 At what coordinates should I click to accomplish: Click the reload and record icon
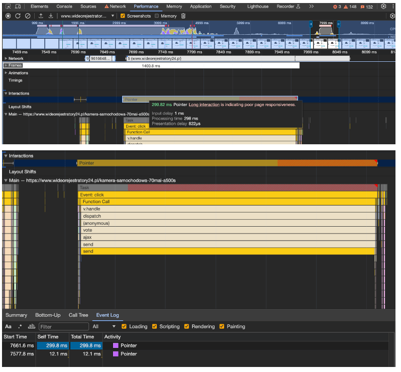click(x=18, y=16)
